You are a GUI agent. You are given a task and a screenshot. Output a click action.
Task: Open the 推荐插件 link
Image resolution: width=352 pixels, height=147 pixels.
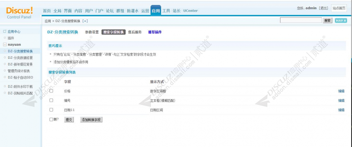pyautogui.click(x=155, y=32)
